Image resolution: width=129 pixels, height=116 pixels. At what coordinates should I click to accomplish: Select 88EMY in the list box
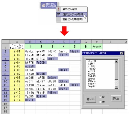tap(92, 84)
